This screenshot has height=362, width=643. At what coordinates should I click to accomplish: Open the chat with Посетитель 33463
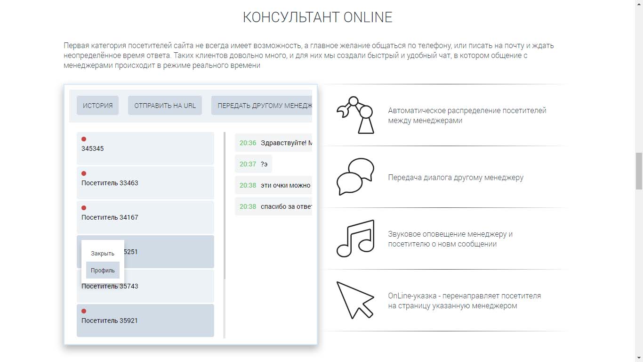145,183
